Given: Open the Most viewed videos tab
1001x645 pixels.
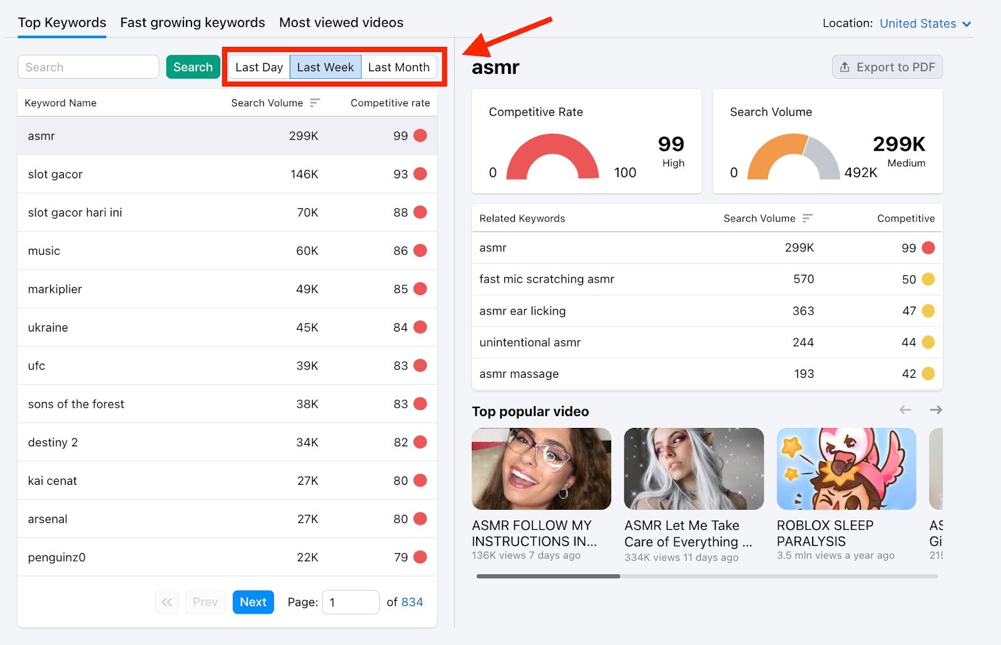Looking at the screenshot, I should click(x=341, y=23).
